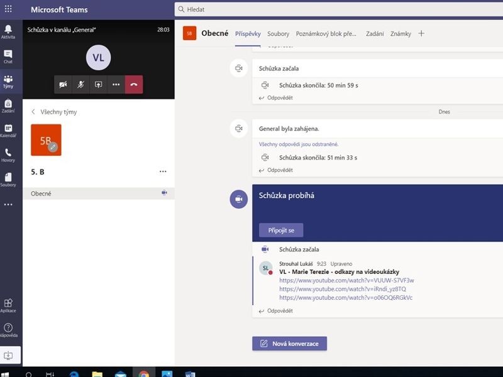Click the VL participant avatar
This screenshot has width=503, height=377.
click(x=98, y=58)
